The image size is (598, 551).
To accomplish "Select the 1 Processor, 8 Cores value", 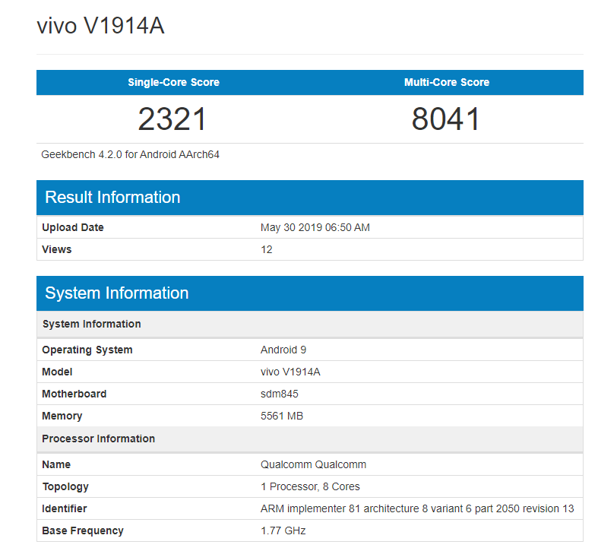I will click(x=310, y=487).
